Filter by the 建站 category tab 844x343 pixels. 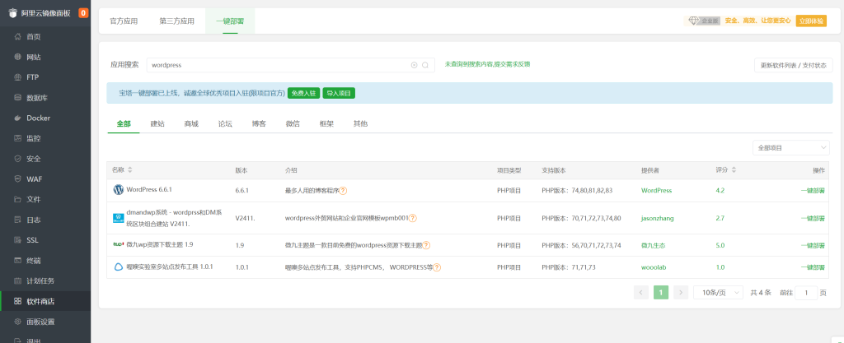click(157, 123)
